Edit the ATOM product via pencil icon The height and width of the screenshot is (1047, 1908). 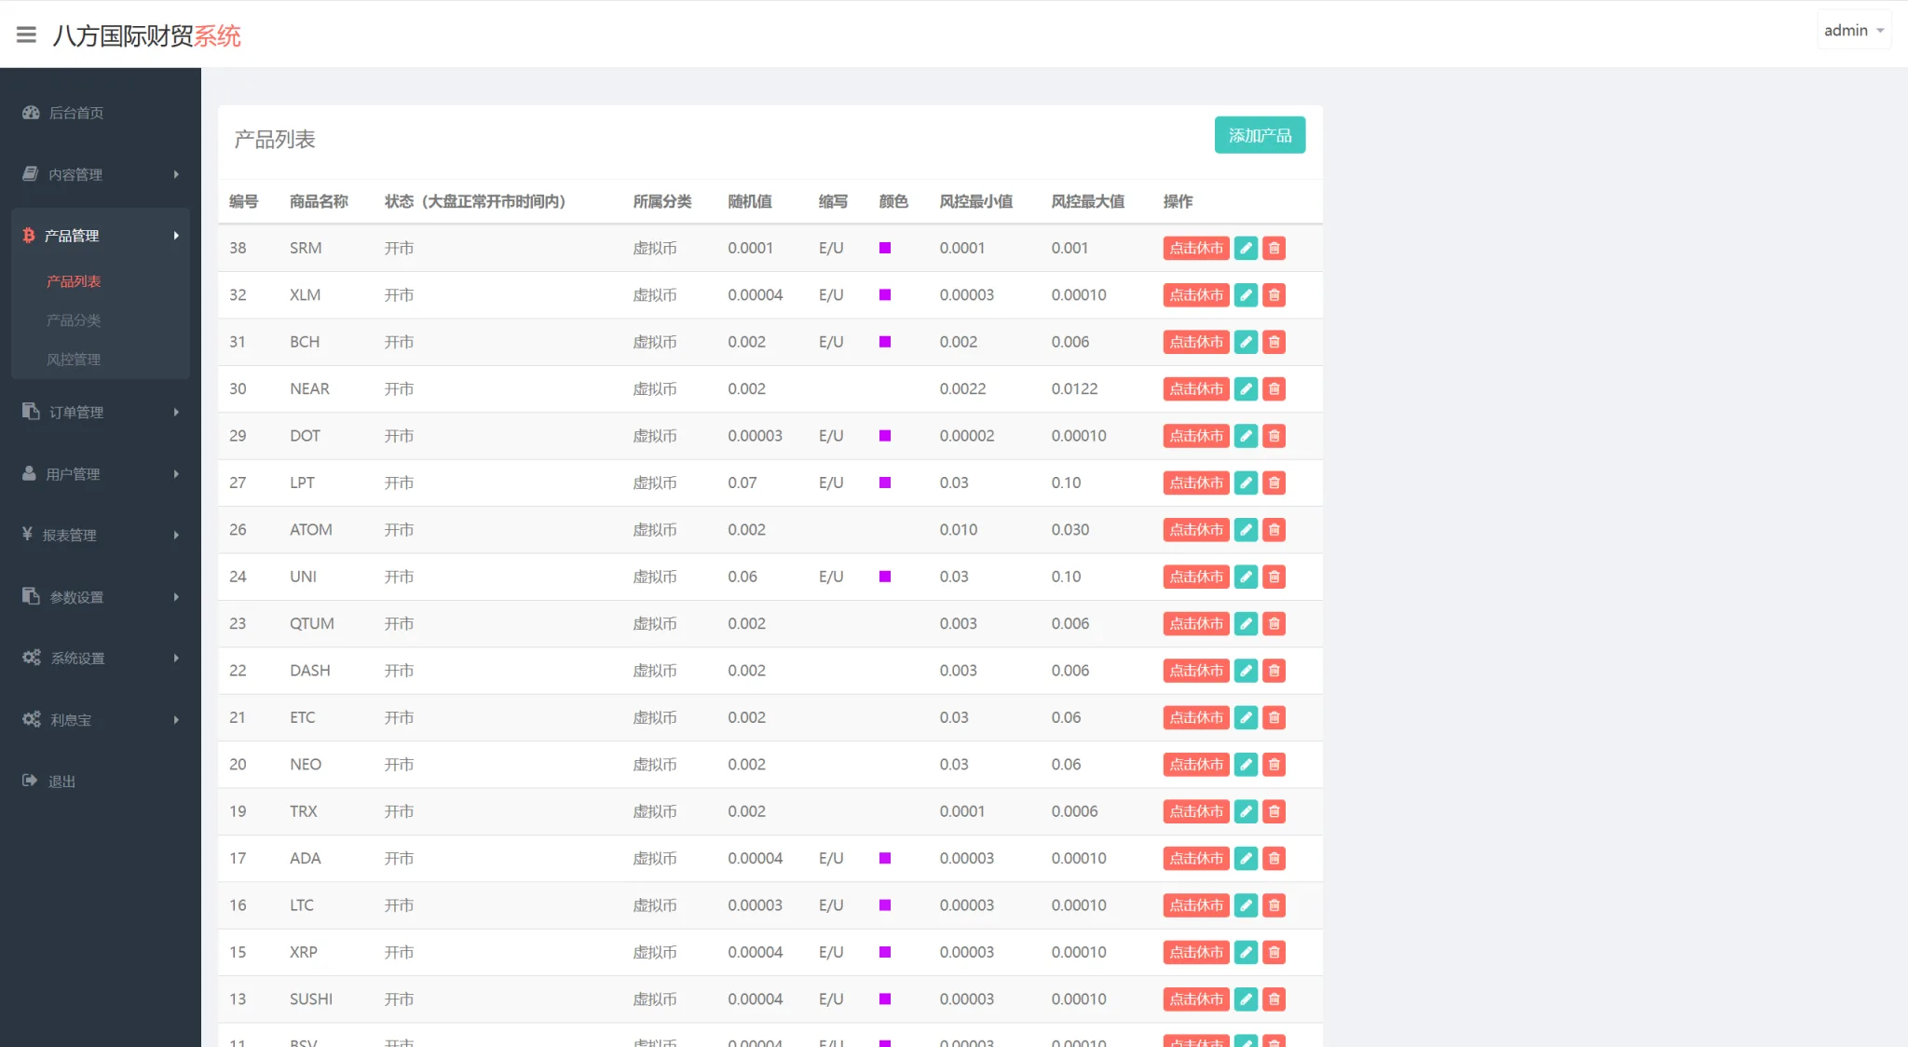(1246, 530)
